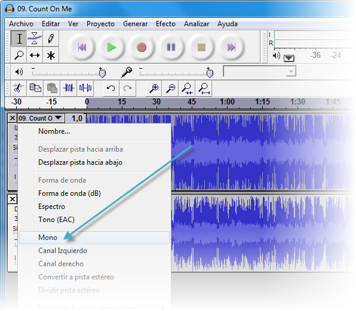Click the Paste clipboard icon
This screenshot has width=356, height=311.
point(52,88)
